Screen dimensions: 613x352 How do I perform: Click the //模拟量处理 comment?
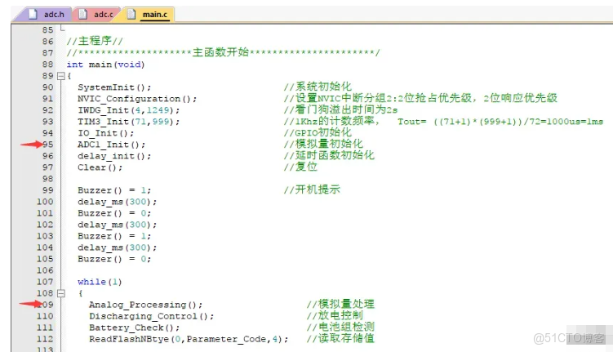coord(340,304)
